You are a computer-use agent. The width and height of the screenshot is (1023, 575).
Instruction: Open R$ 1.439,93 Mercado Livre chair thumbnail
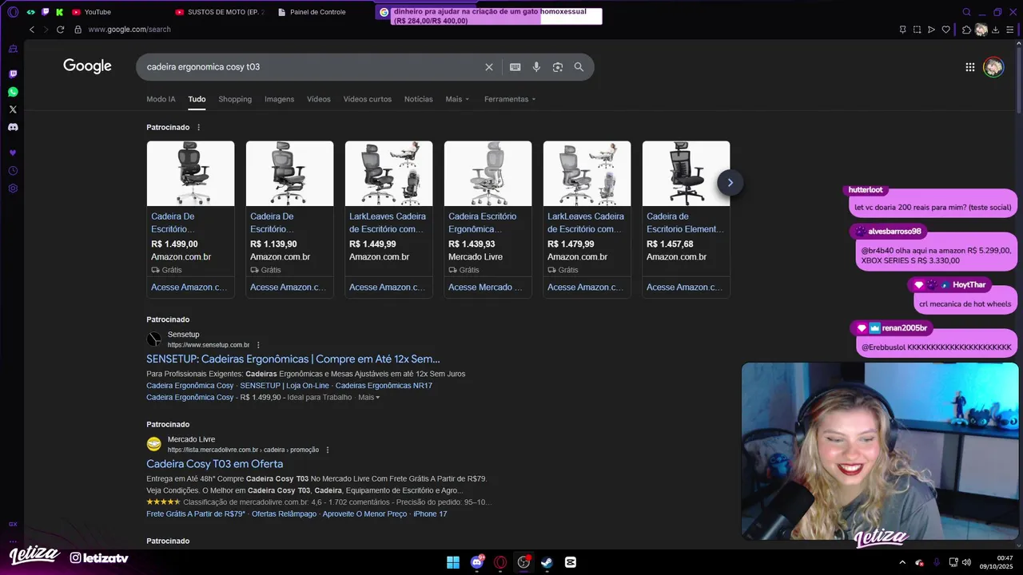click(488, 173)
